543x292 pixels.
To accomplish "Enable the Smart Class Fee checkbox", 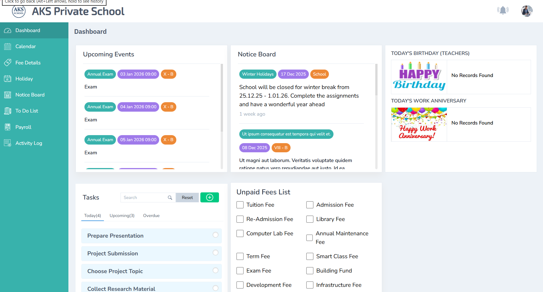I will point(310,257).
